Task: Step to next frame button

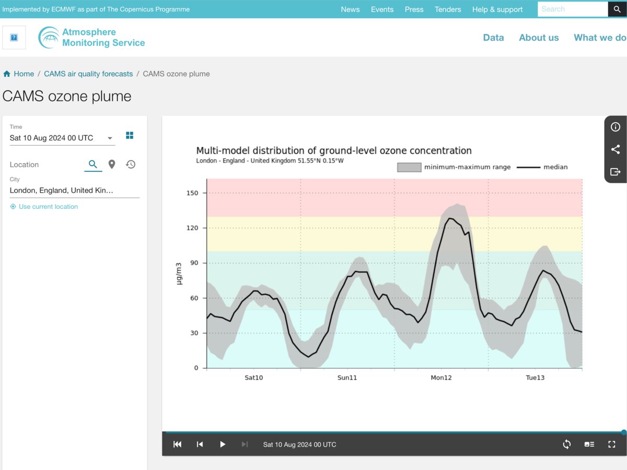Action: pos(245,444)
